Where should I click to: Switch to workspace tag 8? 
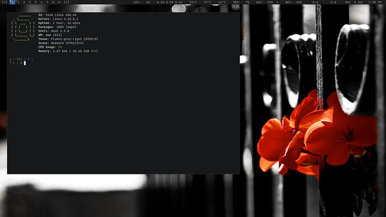(x=53, y=2)
